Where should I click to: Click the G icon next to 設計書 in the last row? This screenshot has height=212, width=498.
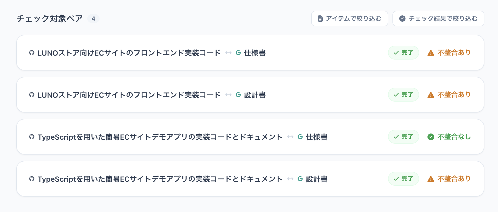point(300,179)
